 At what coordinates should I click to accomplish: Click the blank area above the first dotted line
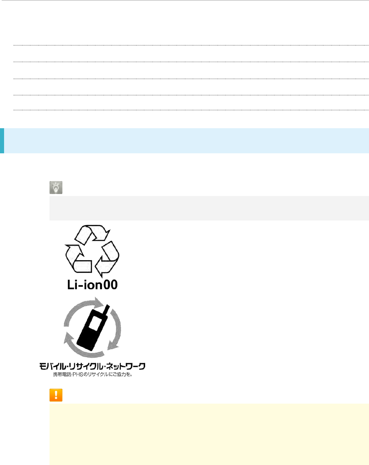191,23
